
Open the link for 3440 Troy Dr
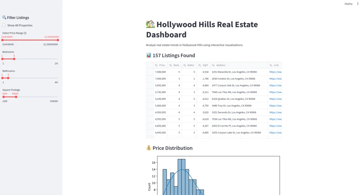click(275, 105)
